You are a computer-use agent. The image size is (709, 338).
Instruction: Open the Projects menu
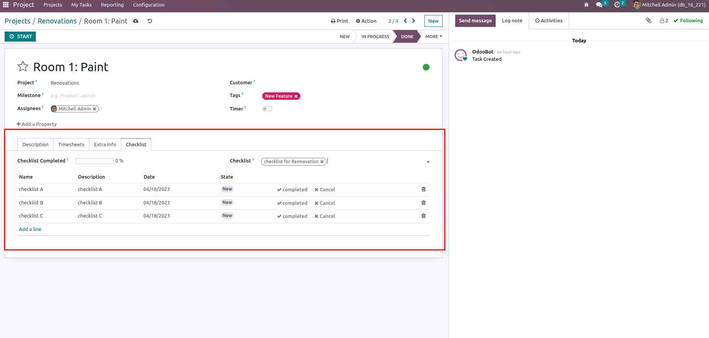coord(53,5)
